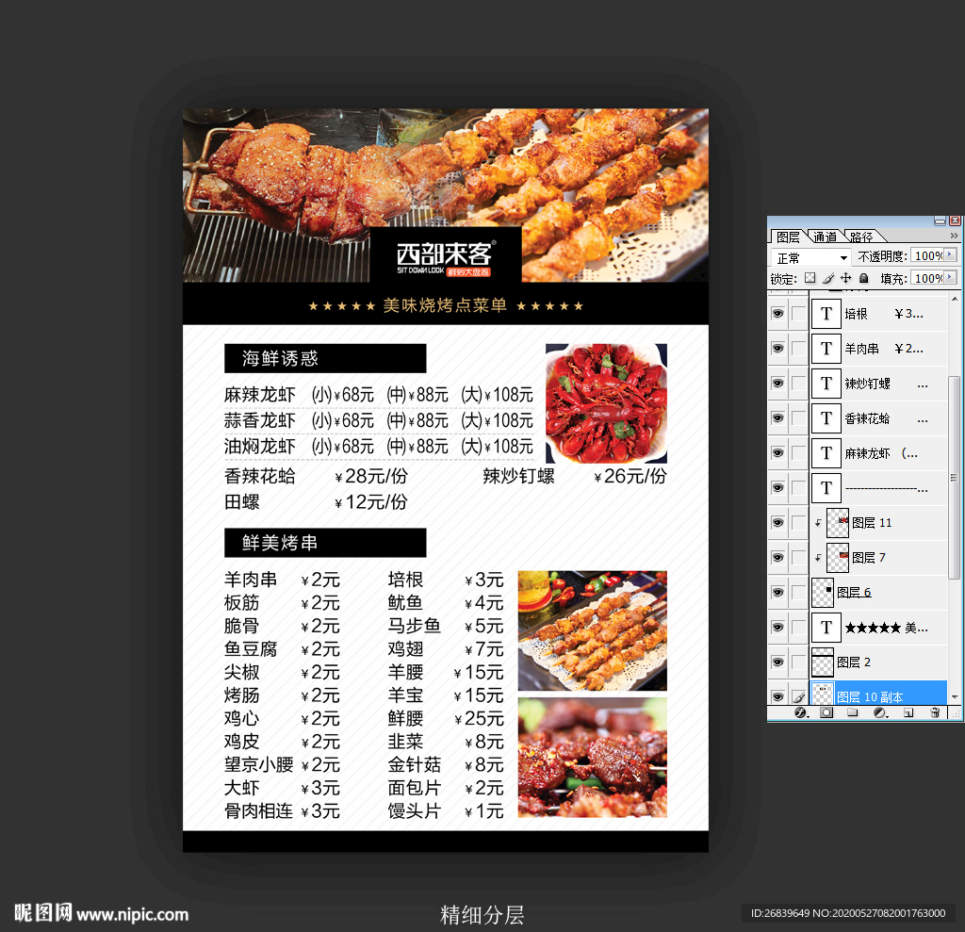This screenshot has height=932, width=965.
Task: Click the layers panel vertical scrollbar thumb
Action: [955, 477]
